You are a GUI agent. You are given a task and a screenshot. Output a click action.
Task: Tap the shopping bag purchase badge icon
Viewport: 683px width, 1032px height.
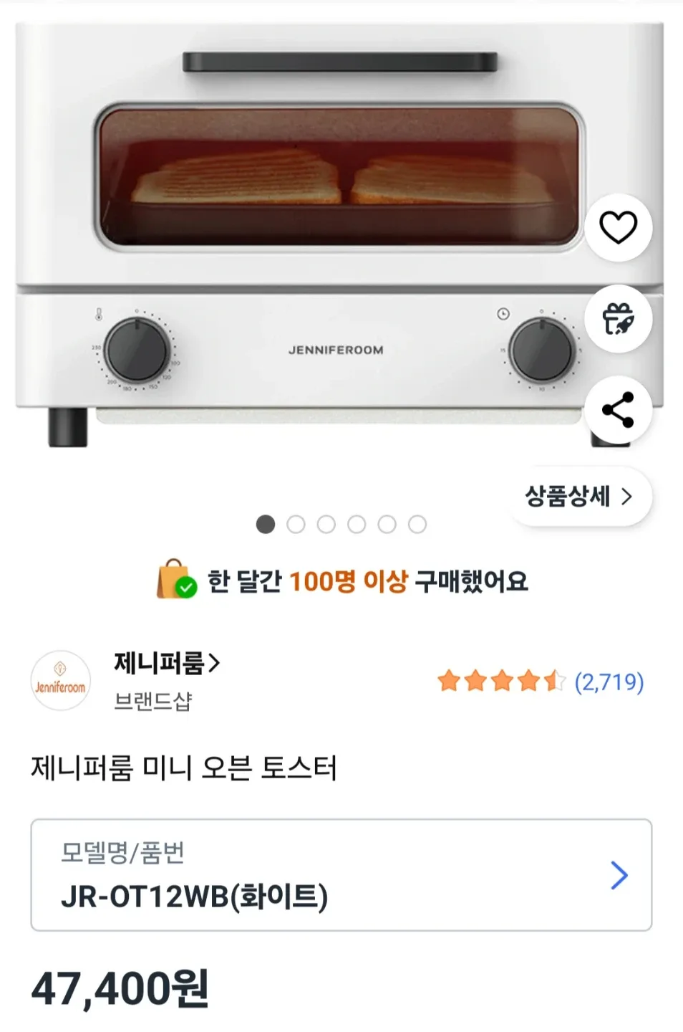[176, 579]
